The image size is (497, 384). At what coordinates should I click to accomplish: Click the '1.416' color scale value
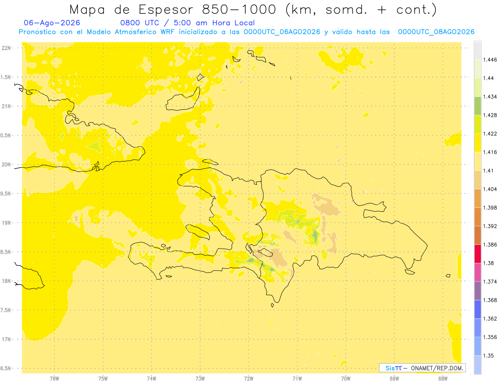[x=490, y=152]
